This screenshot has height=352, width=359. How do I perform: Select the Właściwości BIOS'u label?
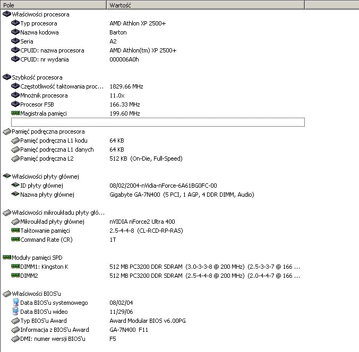[x=37, y=294]
